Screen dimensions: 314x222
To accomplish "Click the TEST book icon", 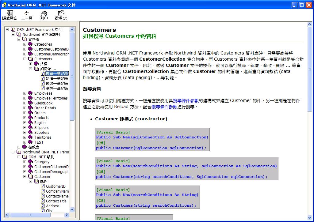I will tap(30, 142).
